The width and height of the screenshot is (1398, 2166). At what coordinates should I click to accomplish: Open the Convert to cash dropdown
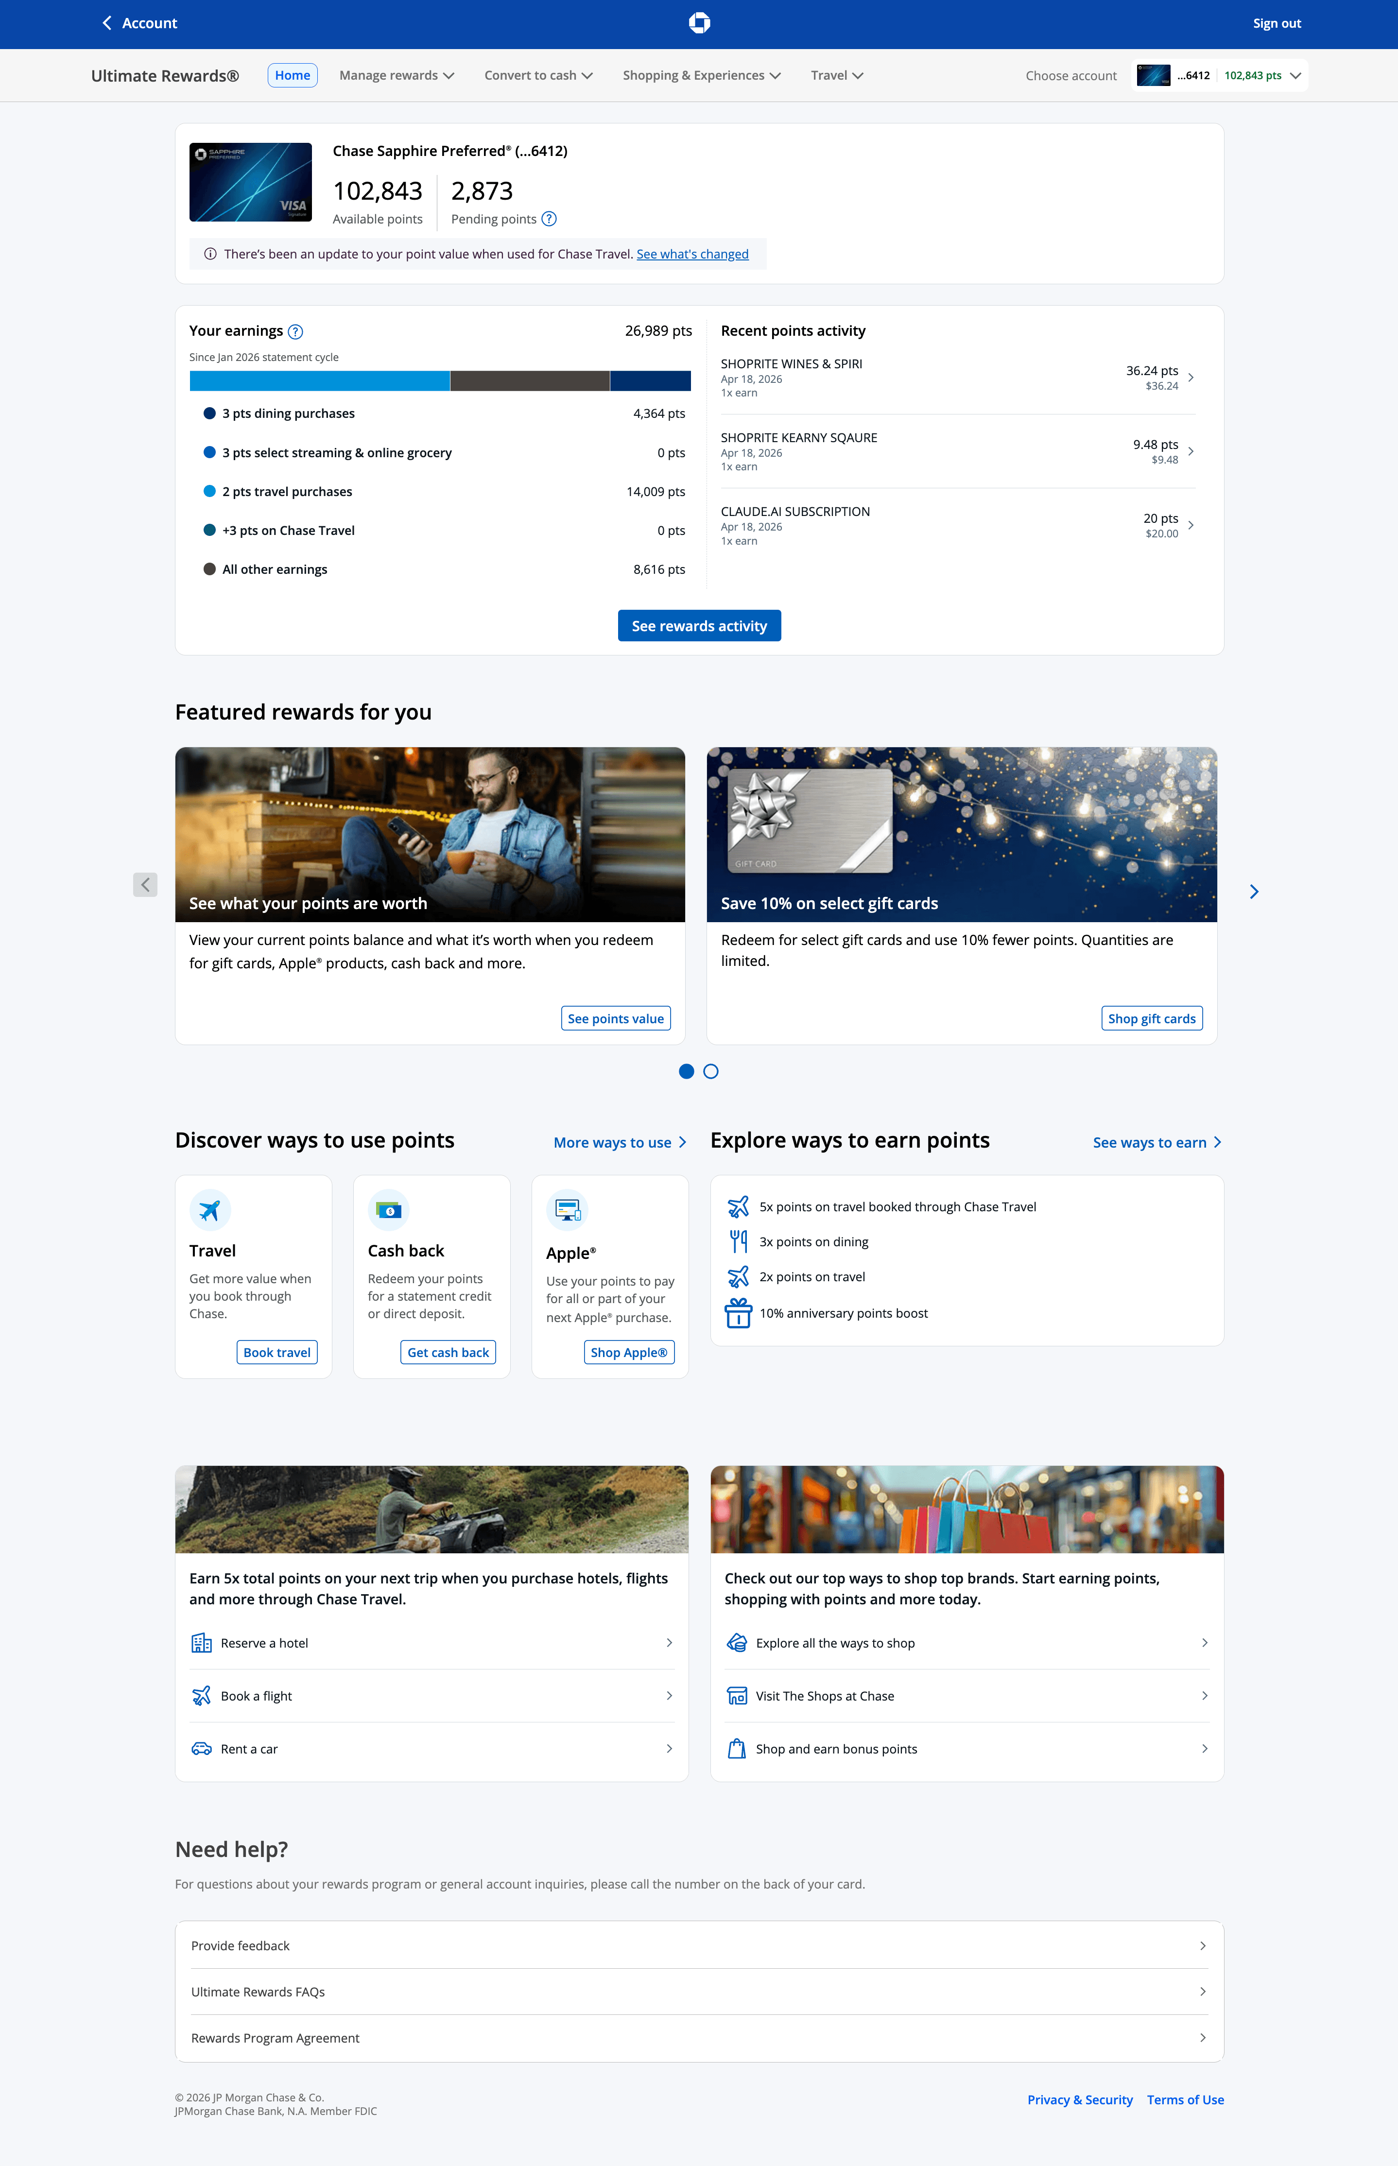point(537,75)
